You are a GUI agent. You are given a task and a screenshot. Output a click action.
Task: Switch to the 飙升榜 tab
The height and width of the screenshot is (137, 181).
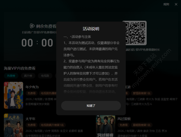pyautogui.click(x=30, y=76)
